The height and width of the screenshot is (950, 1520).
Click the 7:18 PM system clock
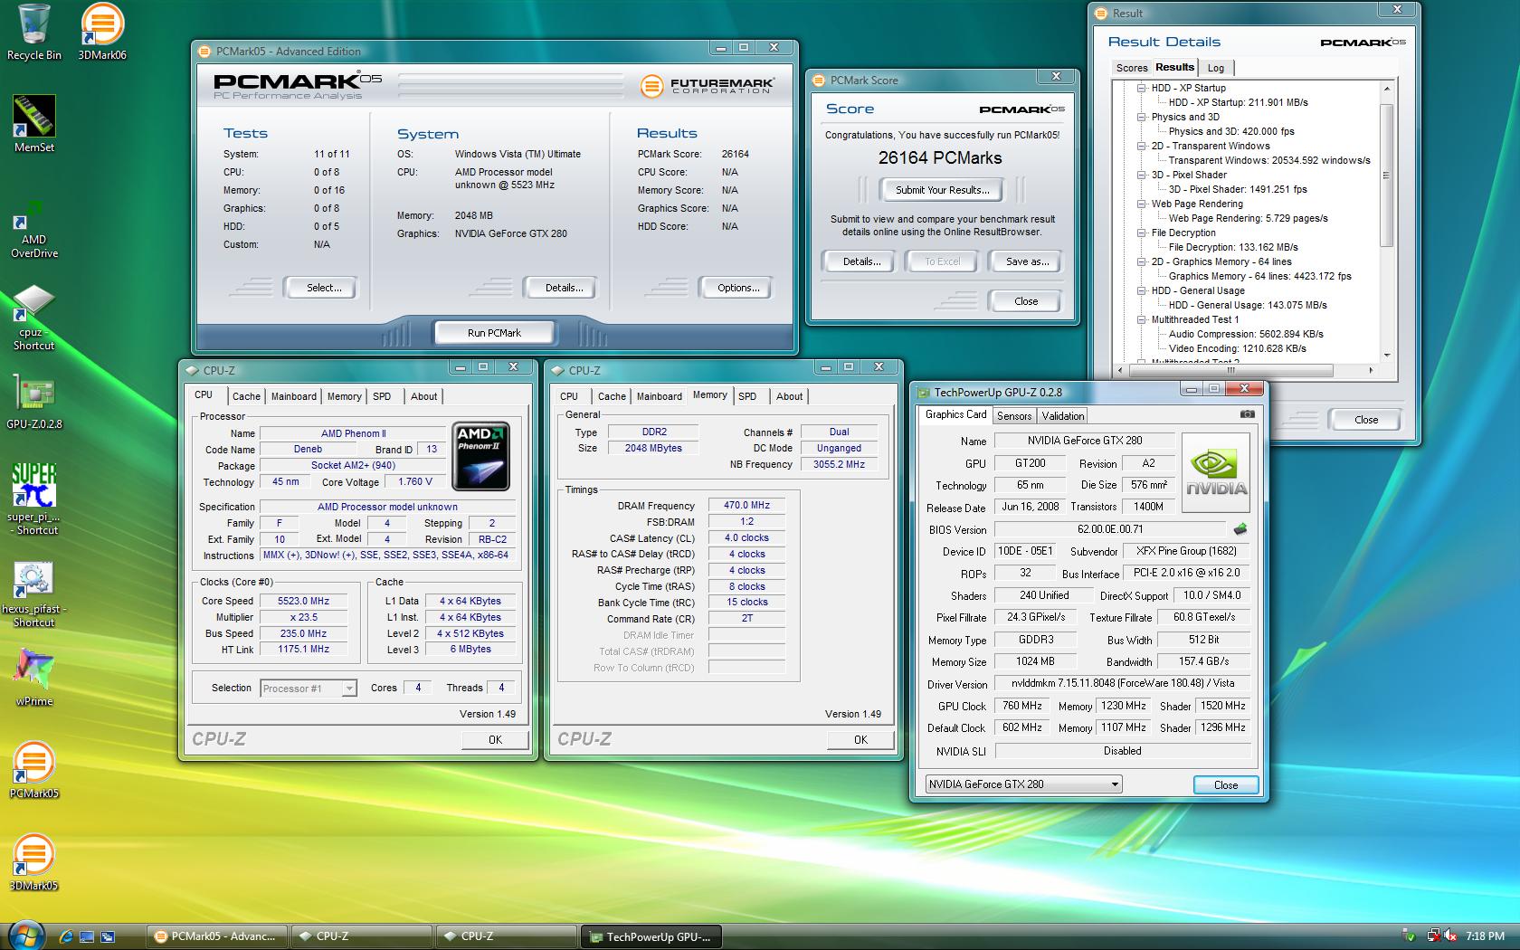(1485, 936)
